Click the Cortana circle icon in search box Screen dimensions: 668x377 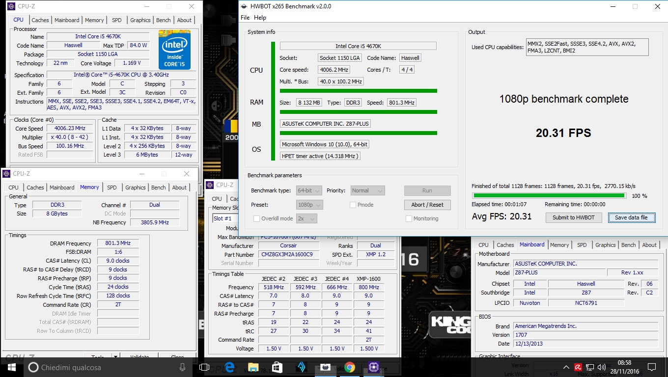[33, 367]
